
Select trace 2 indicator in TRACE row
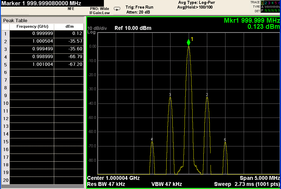pos(266,2)
